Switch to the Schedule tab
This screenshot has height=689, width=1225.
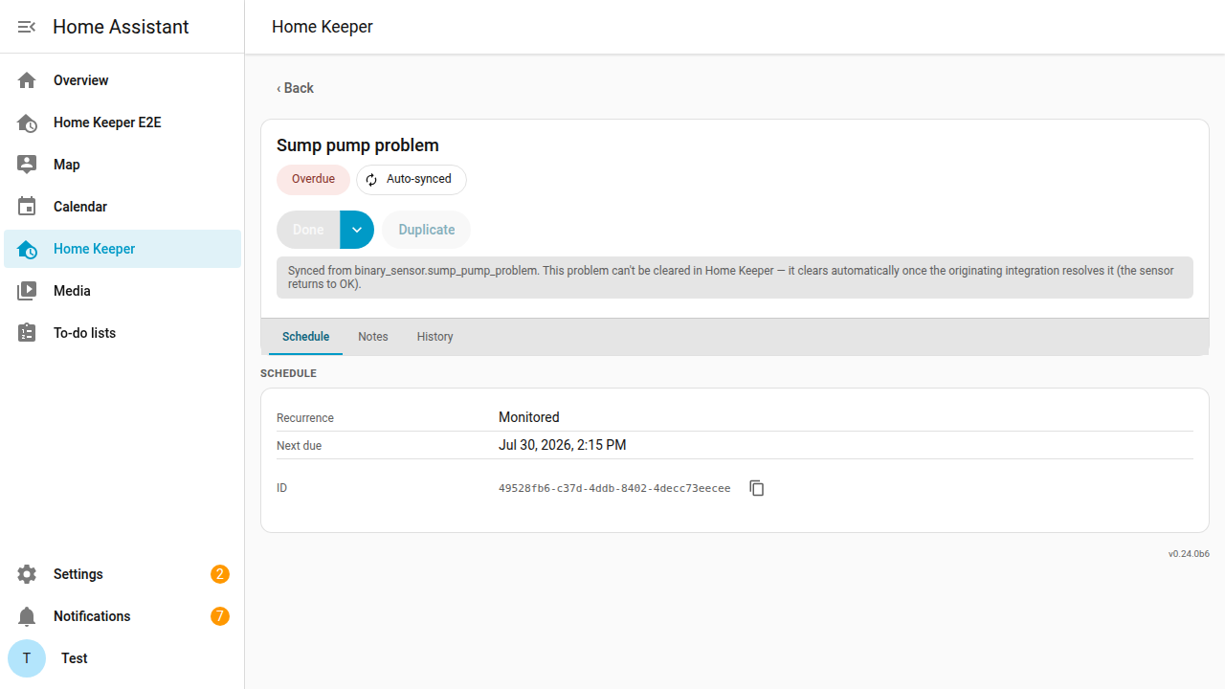click(x=306, y=337)
